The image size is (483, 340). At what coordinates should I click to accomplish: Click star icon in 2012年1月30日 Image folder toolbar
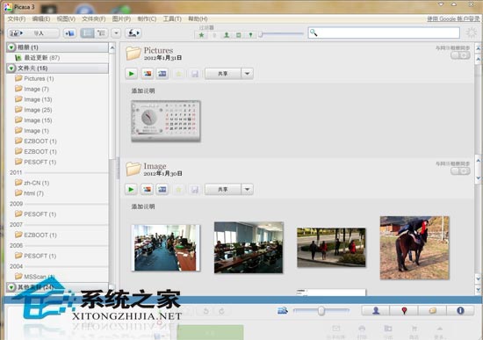point(178,189)
